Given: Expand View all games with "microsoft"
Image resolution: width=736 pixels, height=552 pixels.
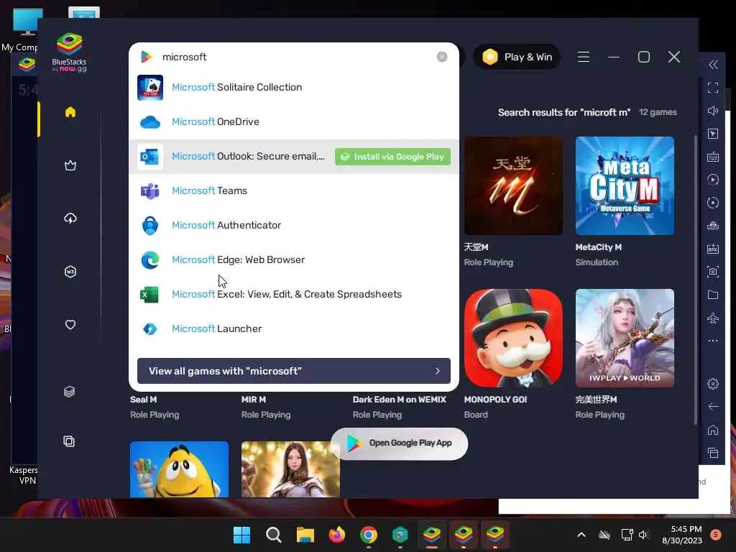Looking at the screenshot, I should (x=294, y=371).
